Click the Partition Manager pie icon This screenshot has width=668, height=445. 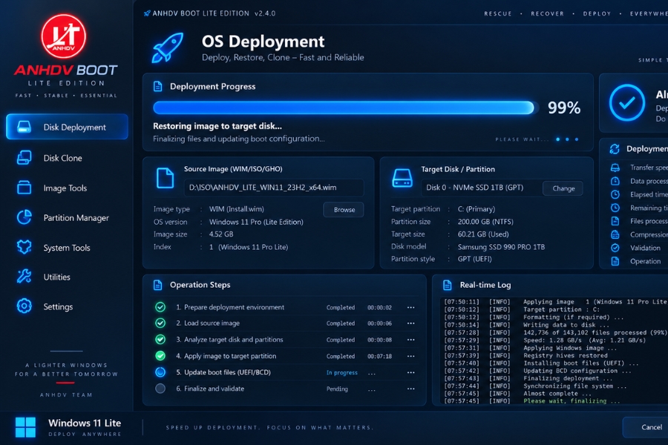pyautogui.click(x=24, y=217)
